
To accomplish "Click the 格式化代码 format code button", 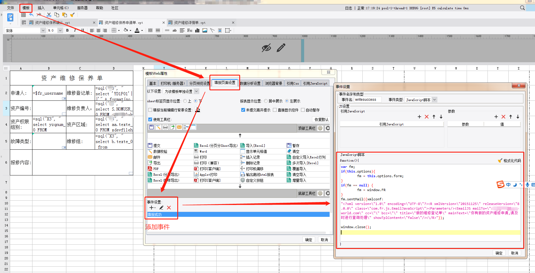I will click(509, 161).
